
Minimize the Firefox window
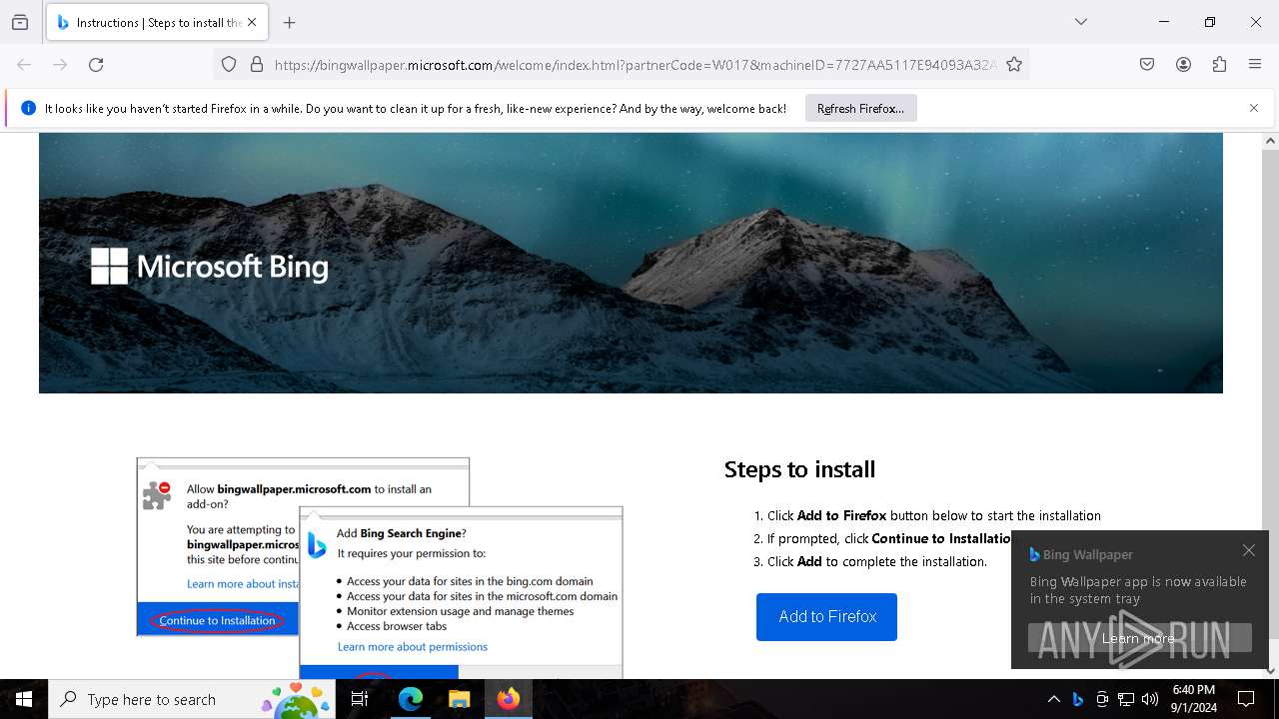click(x=1164, y=22)
